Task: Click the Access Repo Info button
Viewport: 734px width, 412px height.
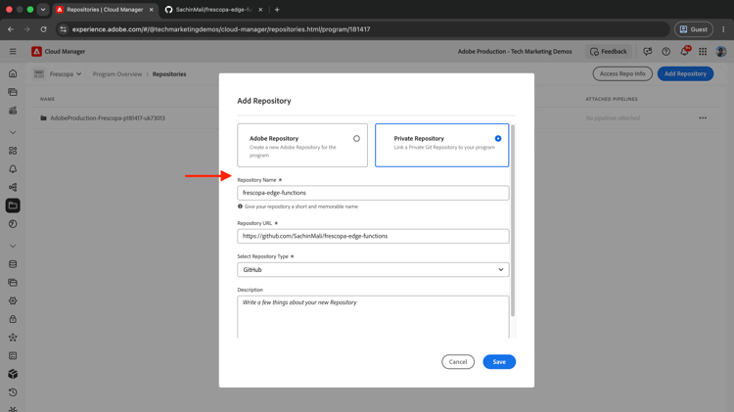Action: click(x=622, y=73)
